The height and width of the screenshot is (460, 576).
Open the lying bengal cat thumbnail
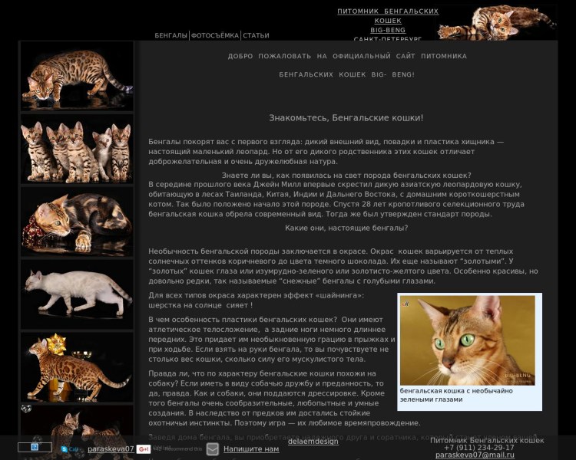click(77, 222)
